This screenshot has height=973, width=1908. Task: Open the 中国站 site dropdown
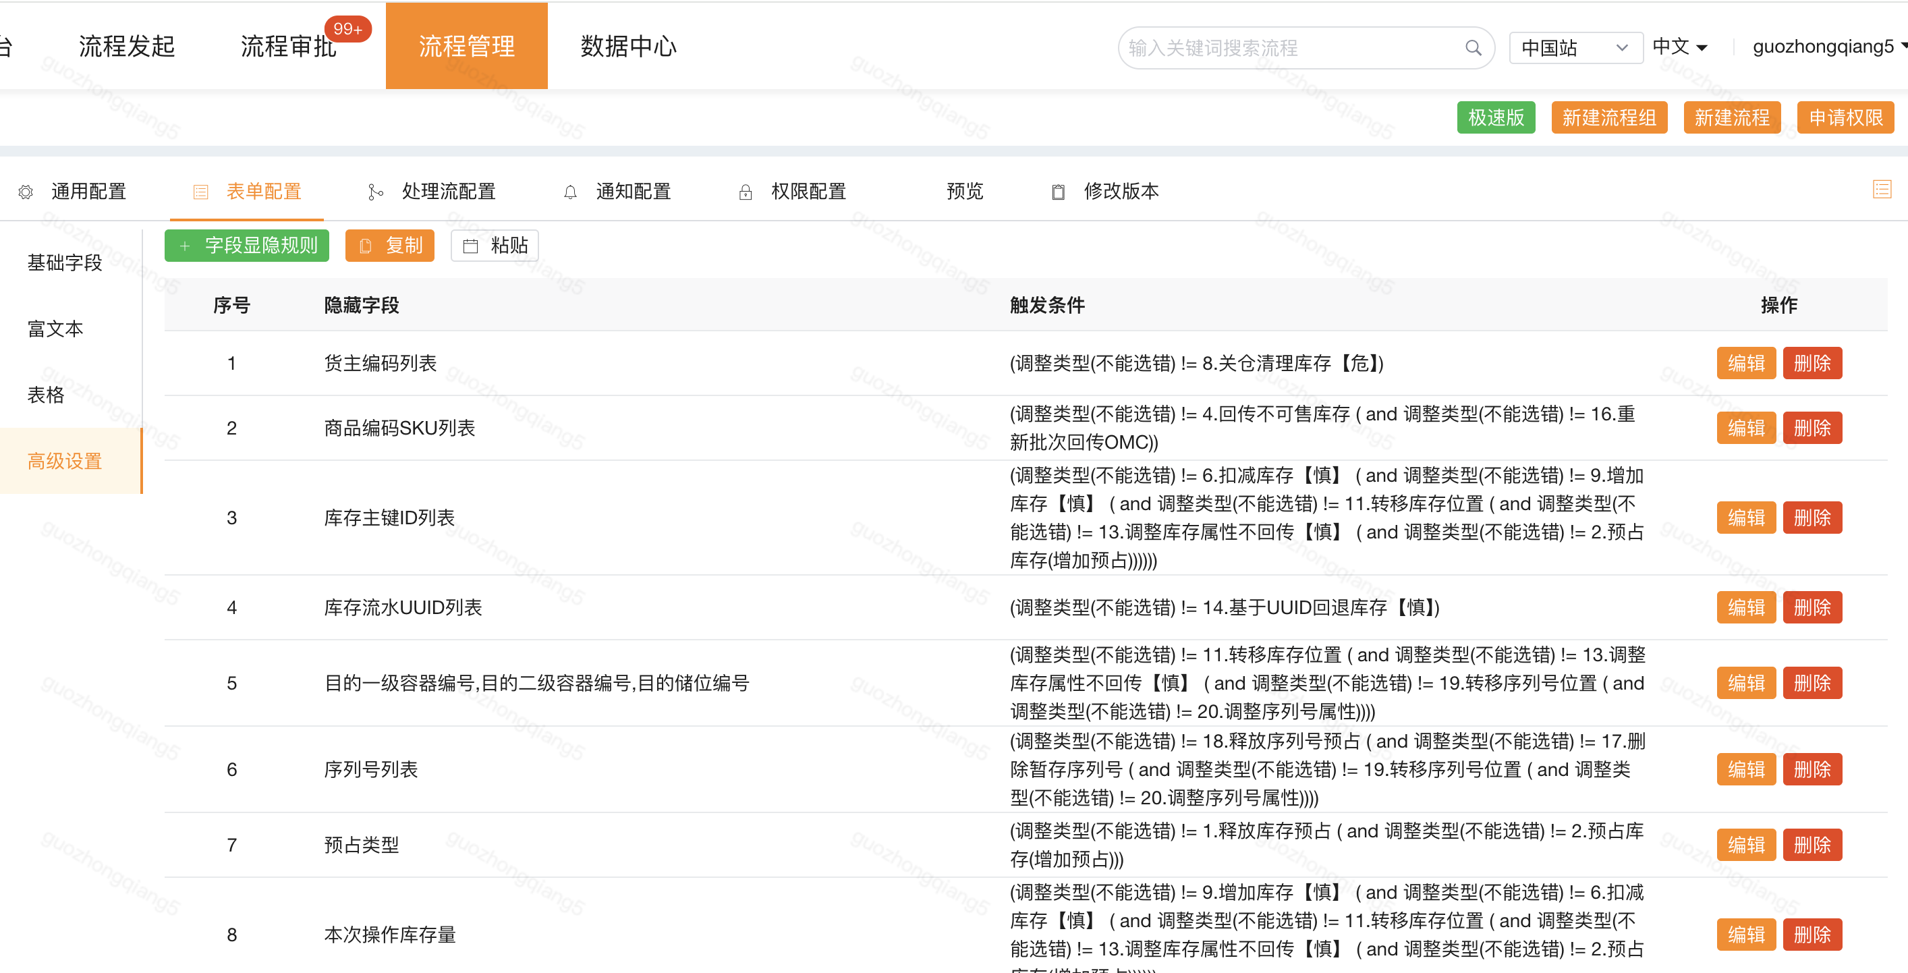[1575, 48]
